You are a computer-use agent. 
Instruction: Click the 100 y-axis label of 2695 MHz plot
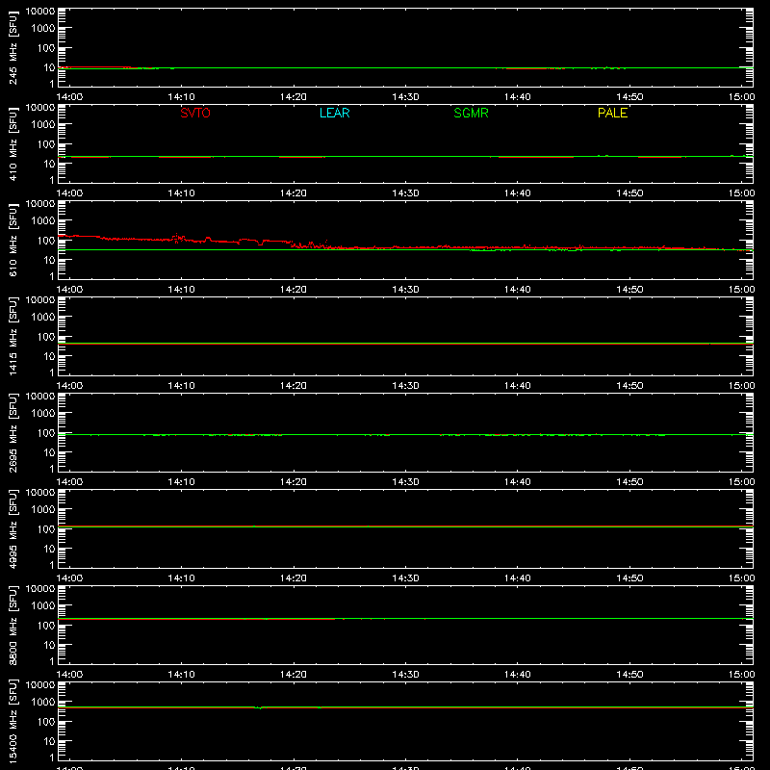46,433
